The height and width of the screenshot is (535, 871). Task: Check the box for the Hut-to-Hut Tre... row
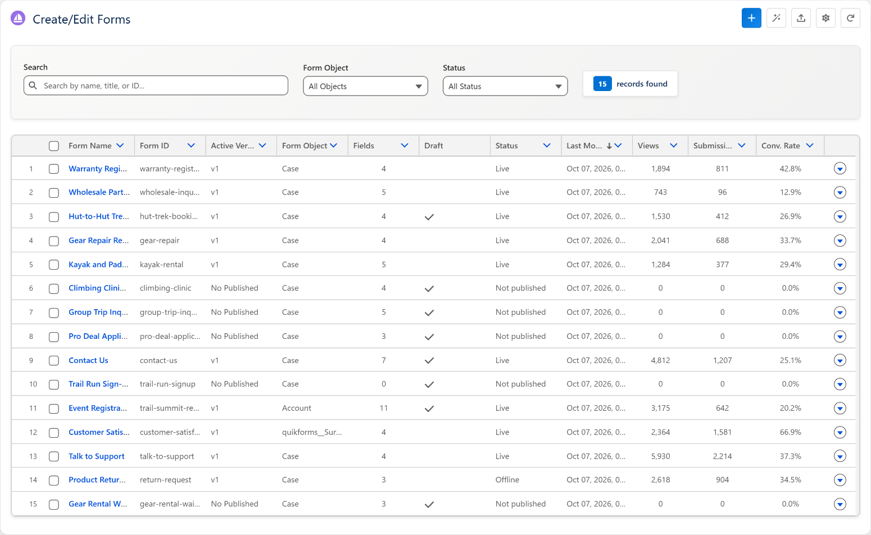click(54, 217)
